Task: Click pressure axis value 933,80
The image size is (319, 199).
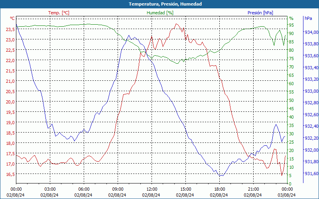Action: tap(311, 44)
